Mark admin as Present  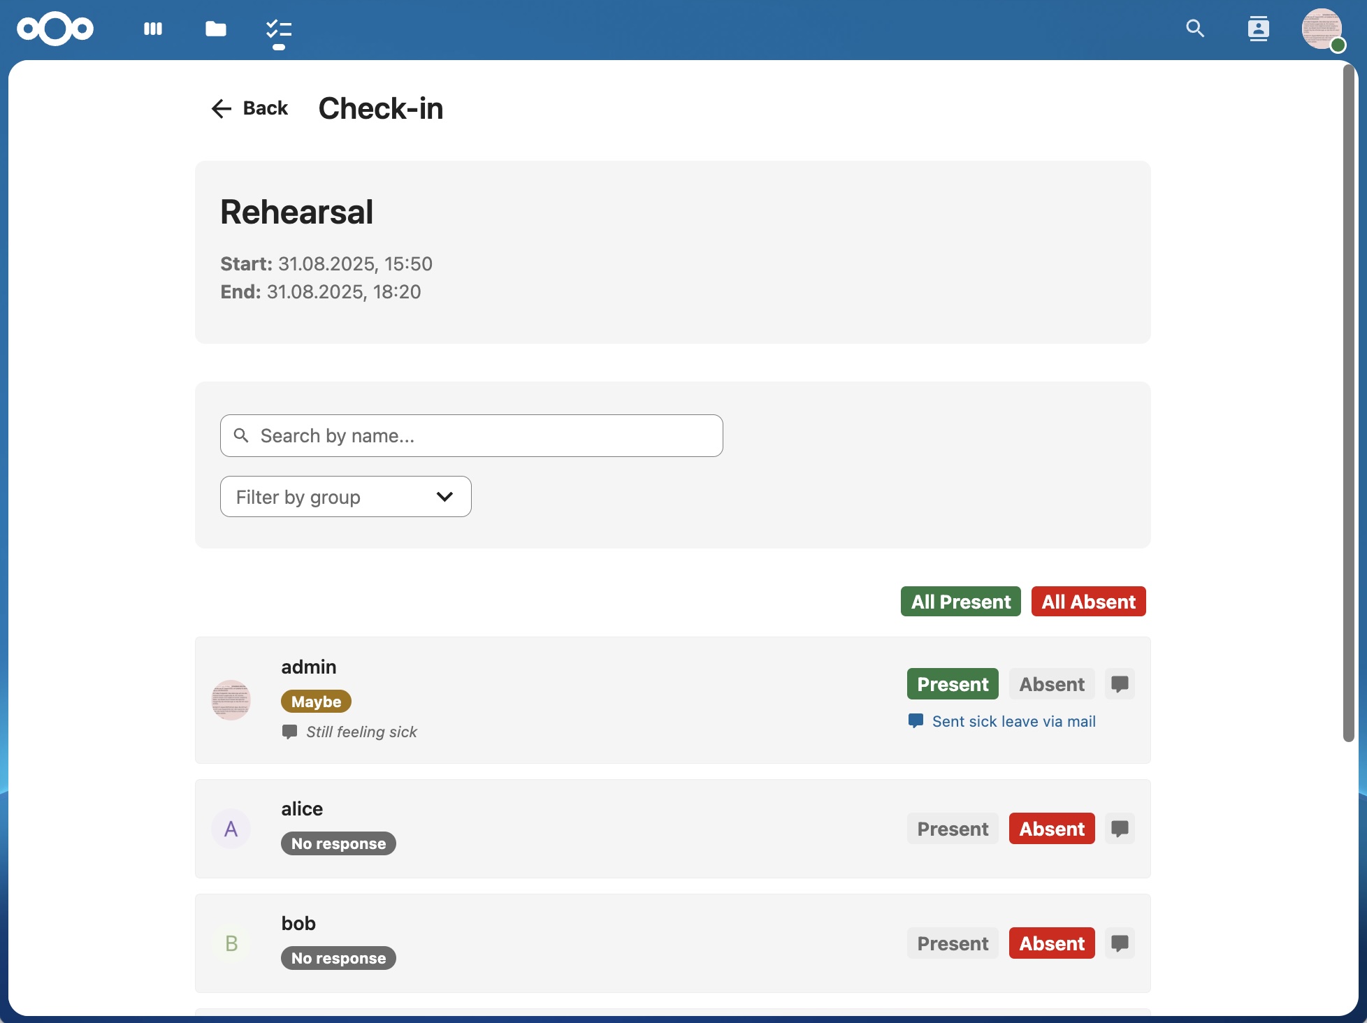coord(952,684)
